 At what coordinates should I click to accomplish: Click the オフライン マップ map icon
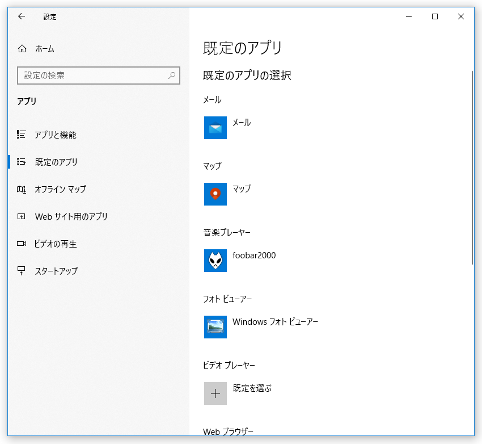point(21,189)
